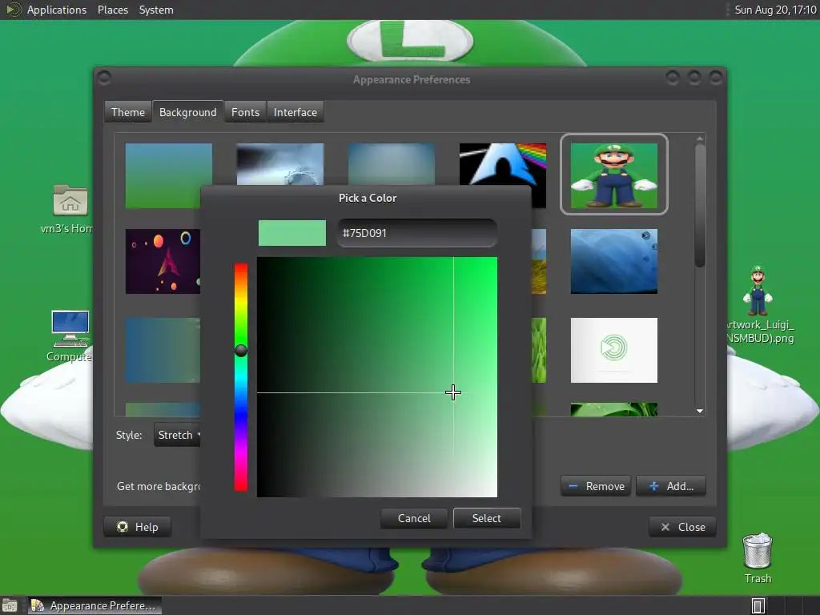Click the clock showing Sun Aug 20, 17:10
The width and height of the screenshot is (820, 615).
(x=775, y=10)
